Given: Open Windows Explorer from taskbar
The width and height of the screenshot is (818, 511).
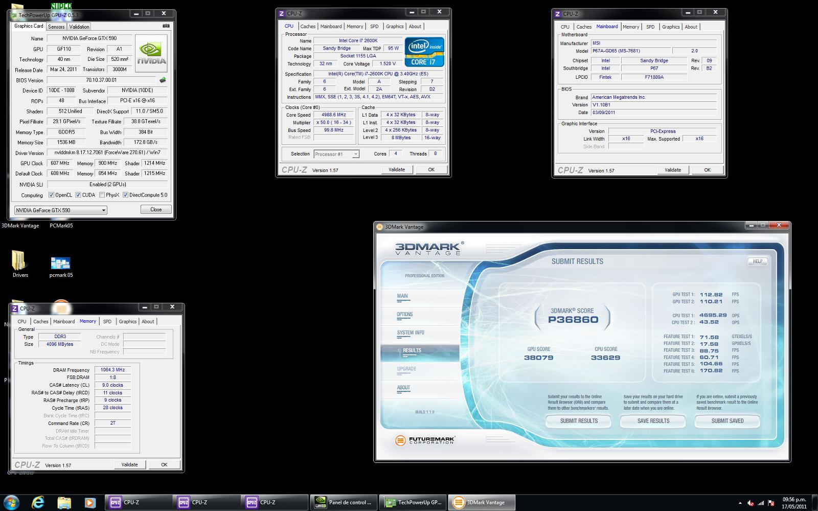Looking at the screenshot, I should (64, 502).
